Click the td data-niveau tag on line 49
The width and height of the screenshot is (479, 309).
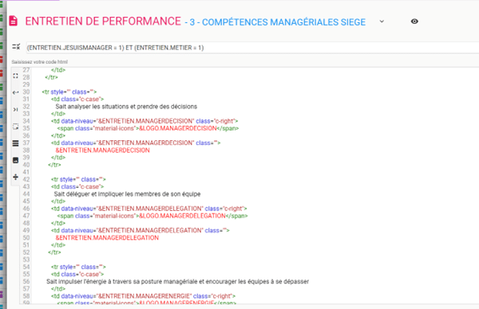[x=141, y=230]
